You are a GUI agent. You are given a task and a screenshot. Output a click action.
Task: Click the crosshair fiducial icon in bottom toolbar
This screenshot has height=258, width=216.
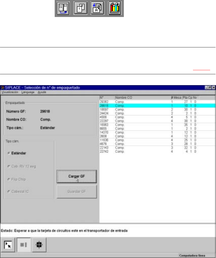pos(39,245)
